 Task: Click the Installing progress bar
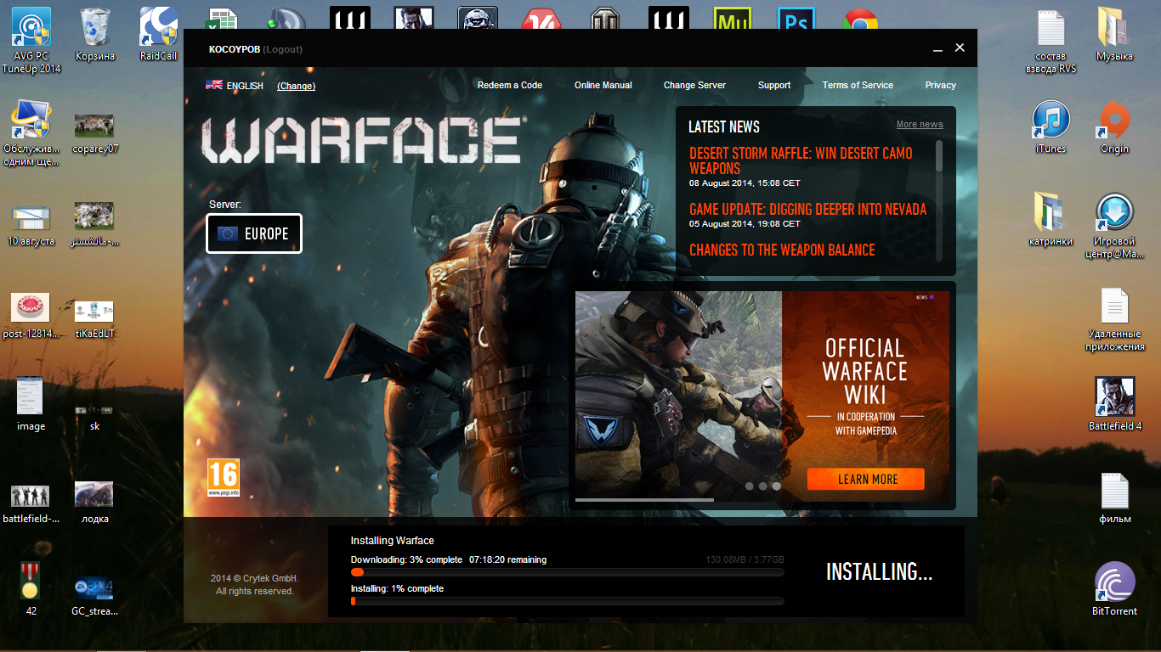click(568, 601)
